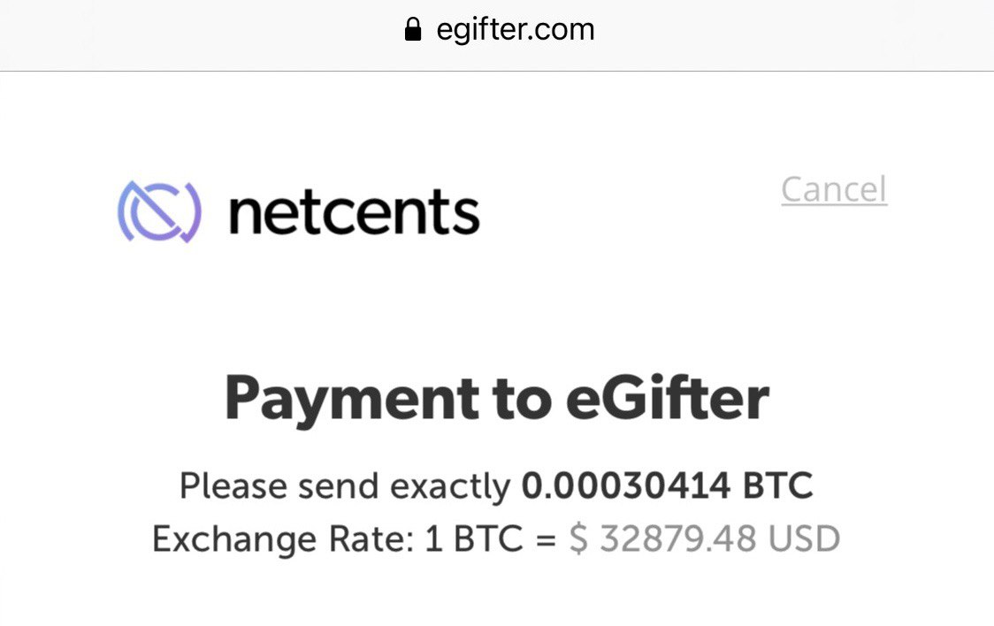Image resolution: width=994 pixels, height=626 pixels.
Task: Click the NetCents brand header area
Action: 296,211
